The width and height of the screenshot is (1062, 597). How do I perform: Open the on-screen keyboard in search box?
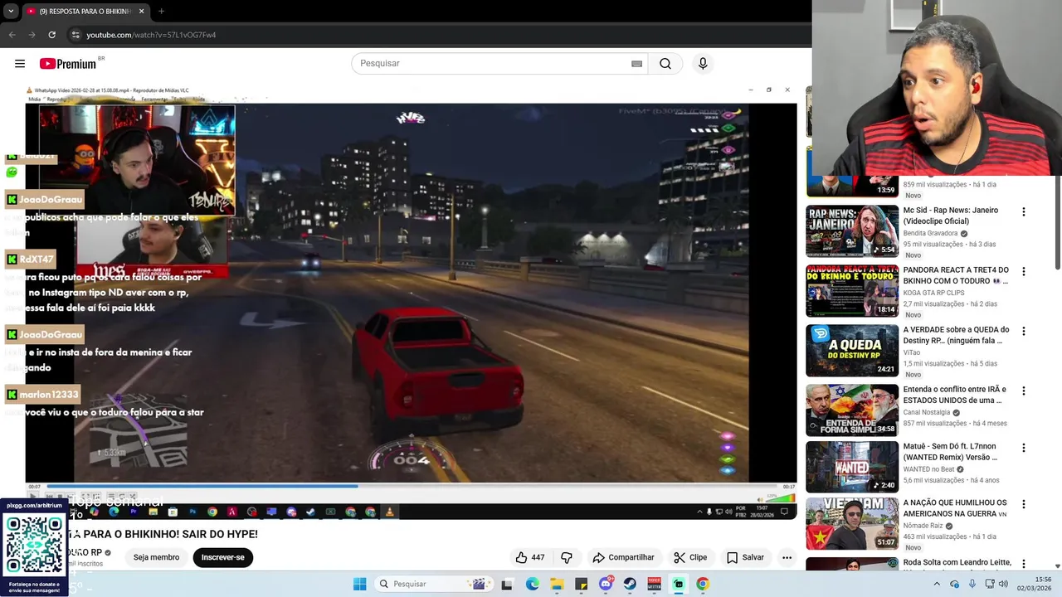(x=636, y=64)
